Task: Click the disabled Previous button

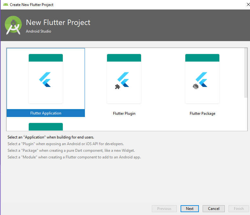Action: pos(164,209)
